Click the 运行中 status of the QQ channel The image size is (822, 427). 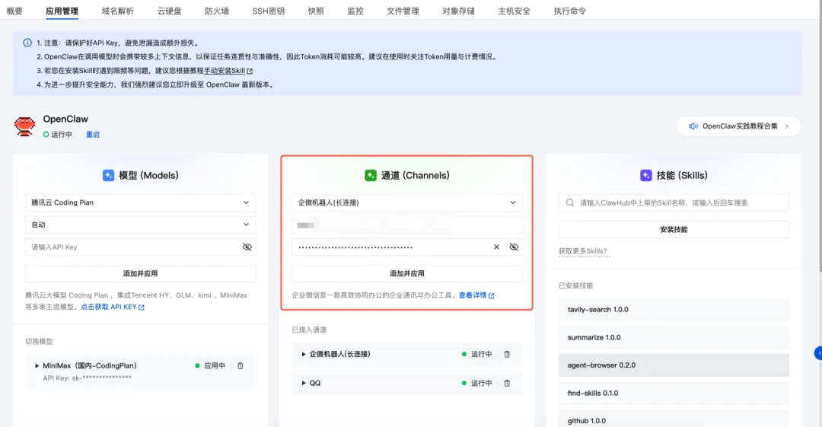pyautogui.click(x=476, y=383)
